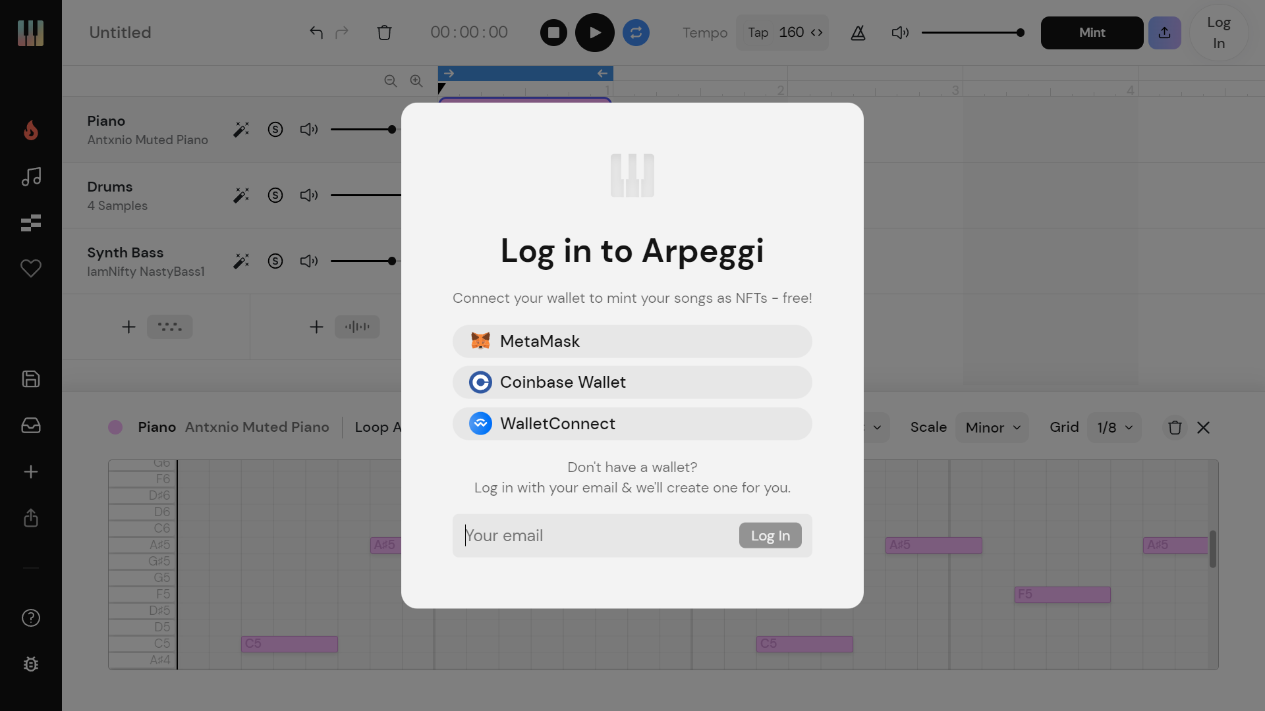Click Log In button in dialog
Screen dimensions: 1265x711
[x=770, y=535]
